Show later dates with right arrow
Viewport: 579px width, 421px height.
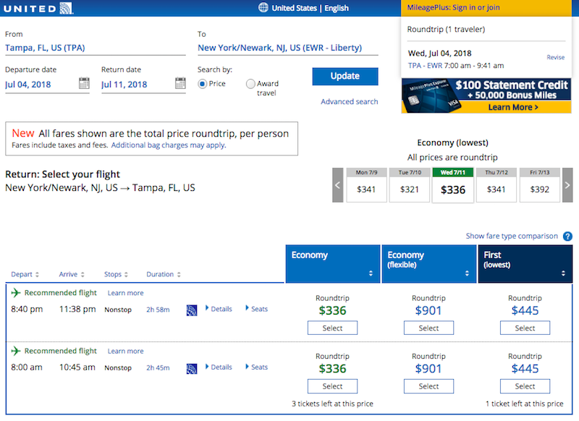pyautogui.click(x=567, y=185)
